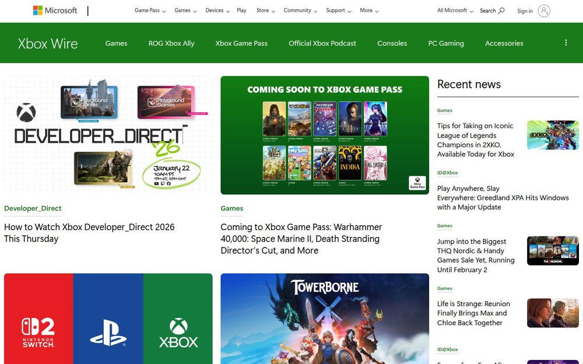Click the Microsoft logo

pos(55,10)
